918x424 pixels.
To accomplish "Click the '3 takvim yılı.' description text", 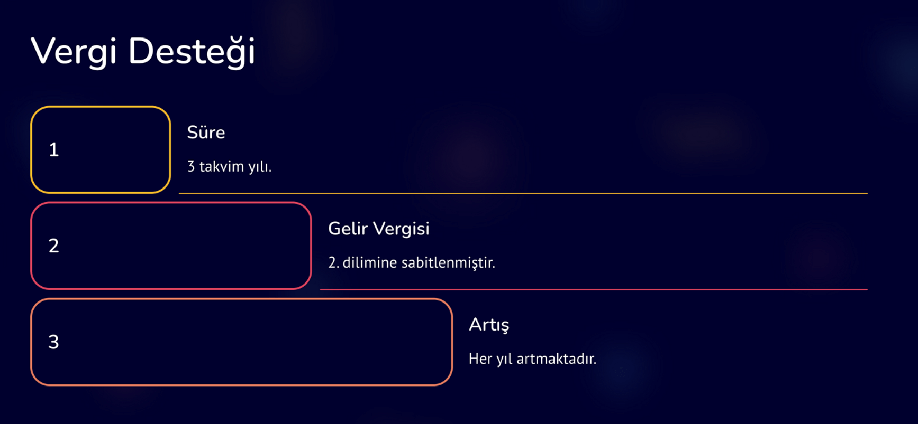I will (229, 167).
